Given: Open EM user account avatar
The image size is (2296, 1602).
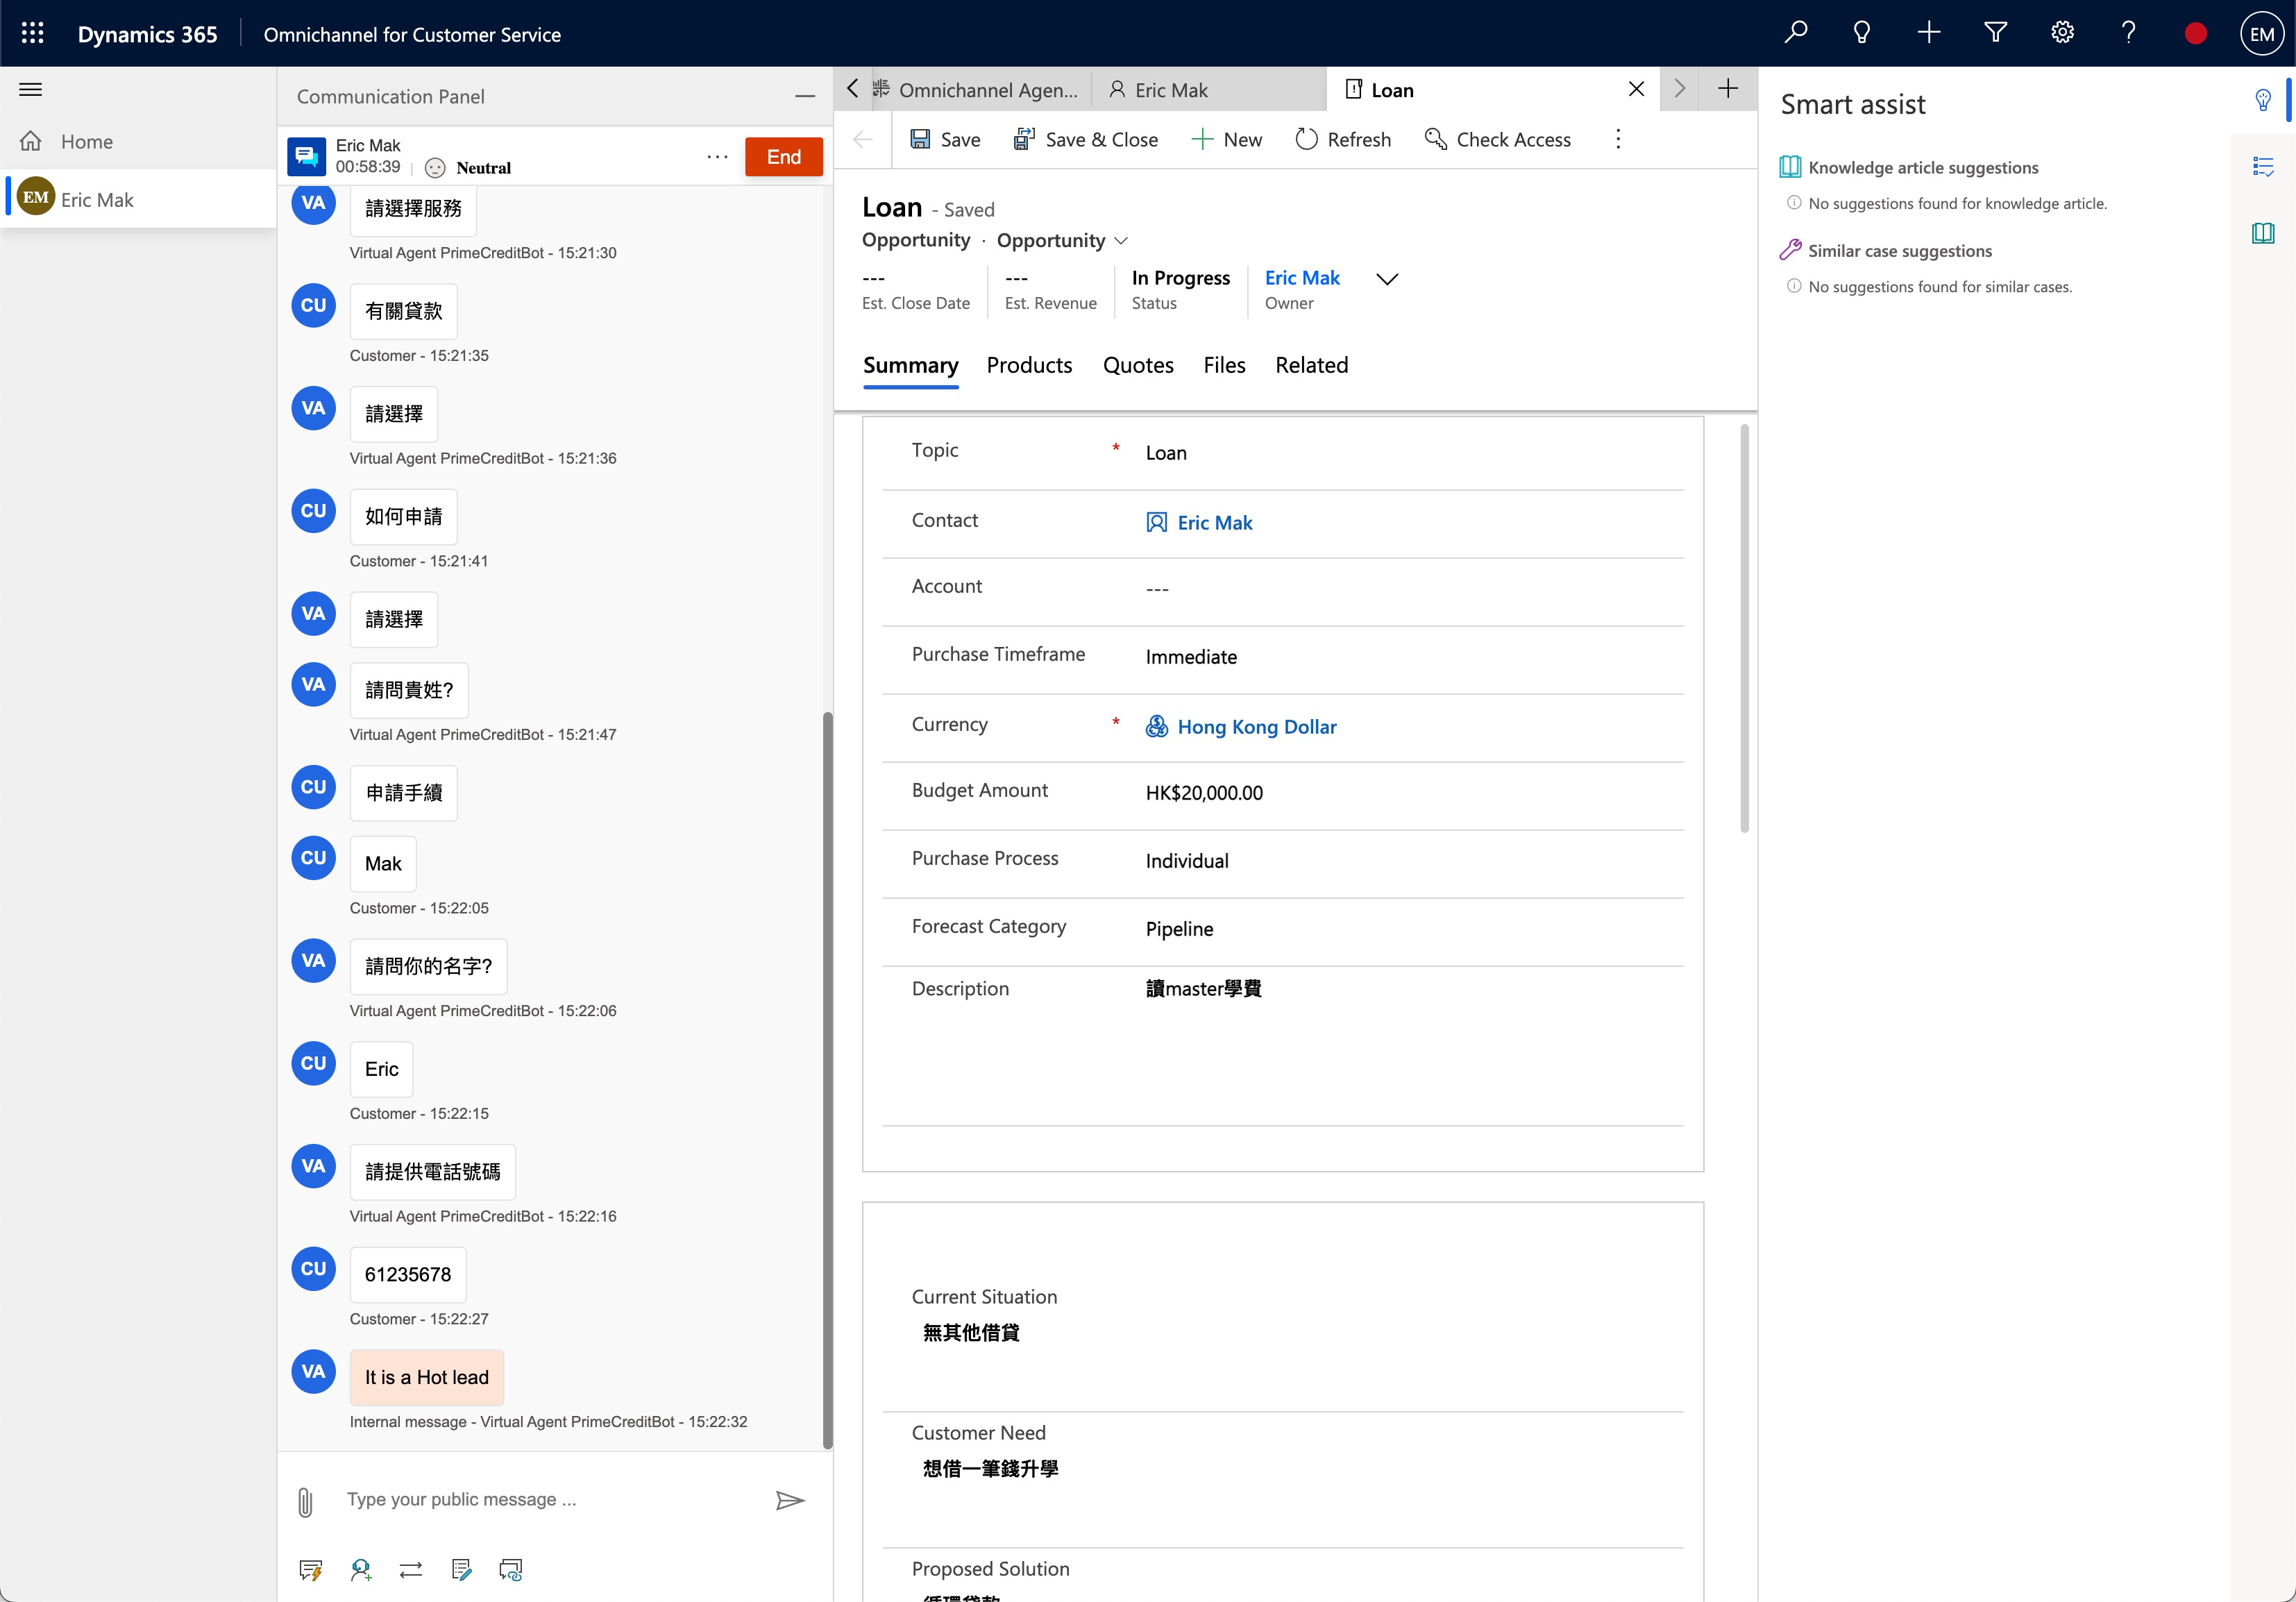Looking at the screenshot, I should click(x=2262, y=34).
